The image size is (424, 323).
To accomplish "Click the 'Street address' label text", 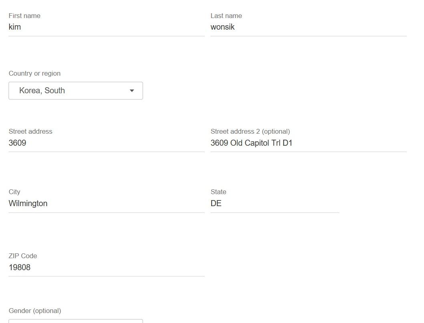I will point(30,131).
